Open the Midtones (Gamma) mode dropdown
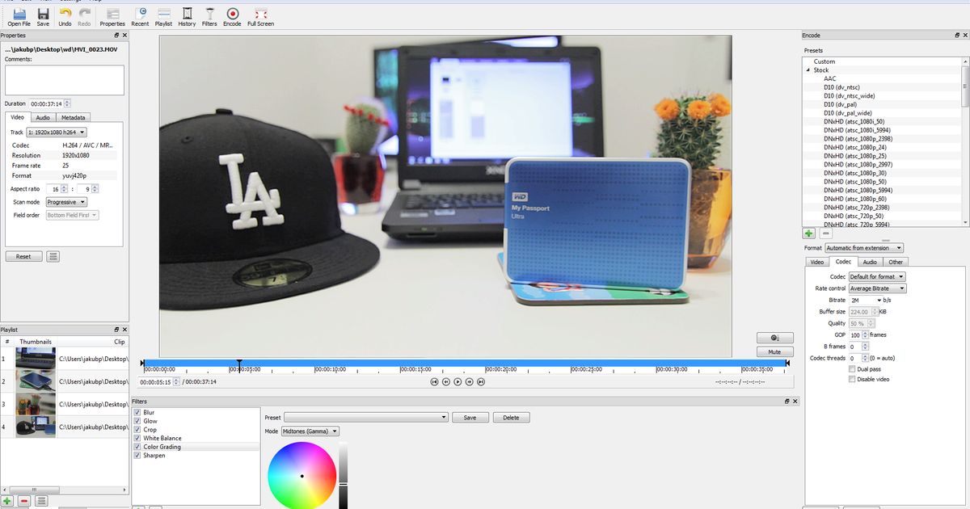 [x=310, y=431]
